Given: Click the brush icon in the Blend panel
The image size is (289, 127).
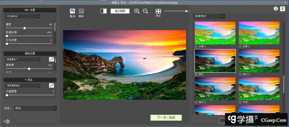Looking at the screenshot, I should pos(51,86).
